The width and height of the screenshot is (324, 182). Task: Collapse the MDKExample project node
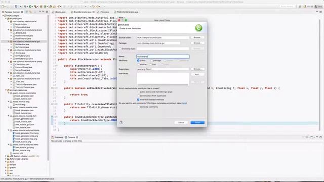tap(3, 16)
